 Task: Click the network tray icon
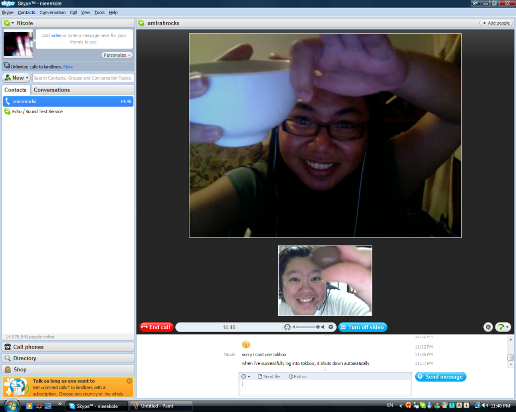(x=477, y=405)
